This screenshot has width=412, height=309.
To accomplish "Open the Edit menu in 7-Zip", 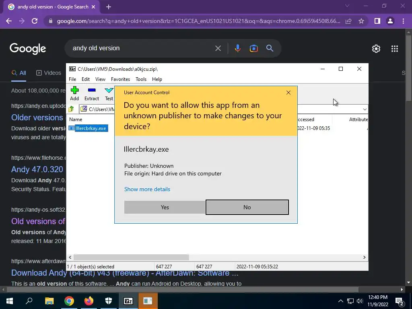I will [86, 79].
